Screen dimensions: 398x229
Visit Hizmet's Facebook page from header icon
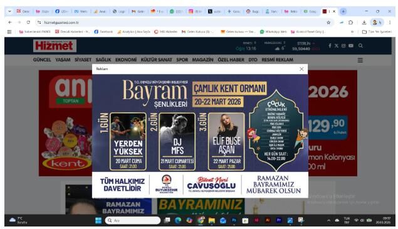330,46
